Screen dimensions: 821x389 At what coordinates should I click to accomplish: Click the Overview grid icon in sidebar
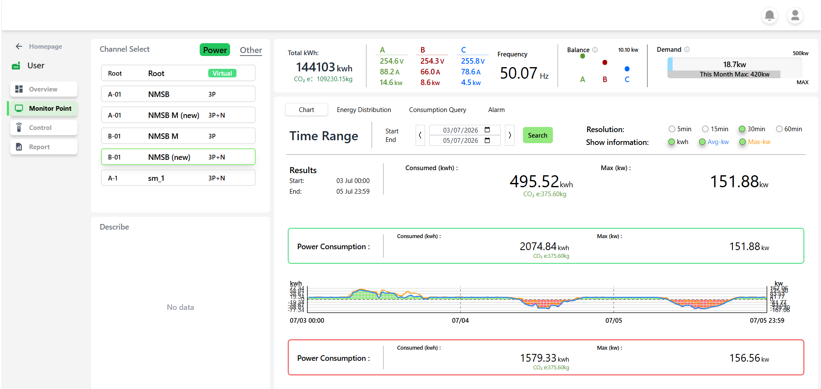point(19,89)
